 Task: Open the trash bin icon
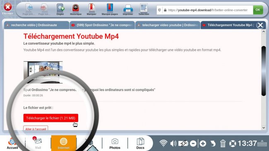point(223,143)
